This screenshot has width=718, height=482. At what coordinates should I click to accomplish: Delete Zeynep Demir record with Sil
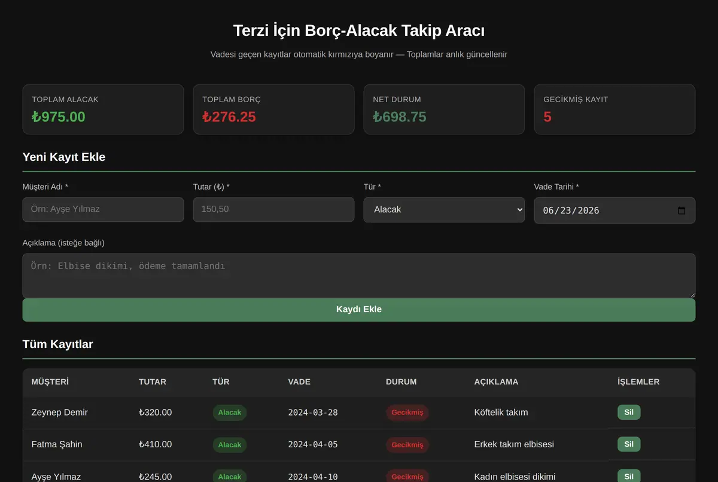pyautogui.click(x=629, y=412)
